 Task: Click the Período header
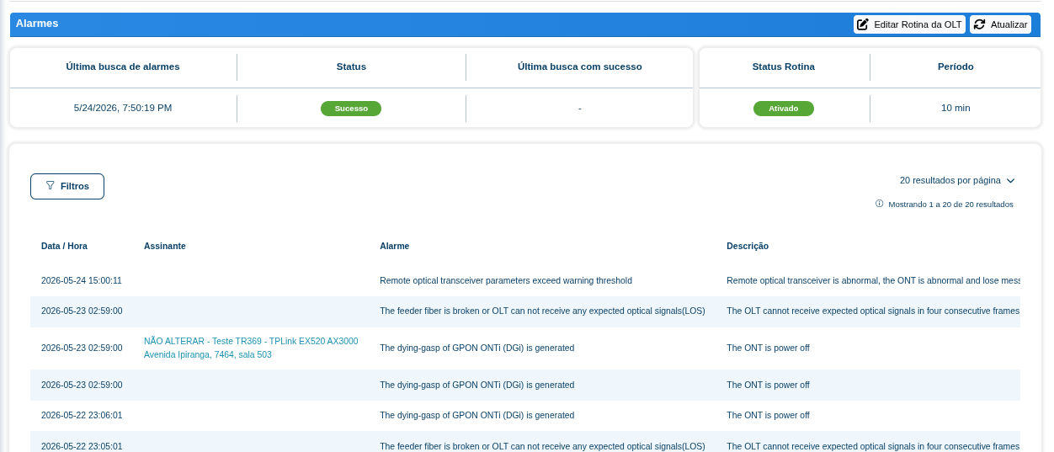tap(956, 66)
